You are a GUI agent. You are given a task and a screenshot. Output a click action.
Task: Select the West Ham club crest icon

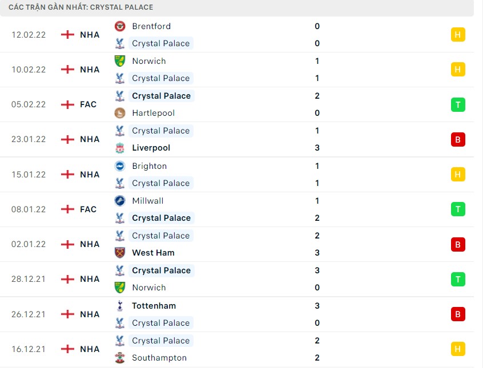point(120,253)
